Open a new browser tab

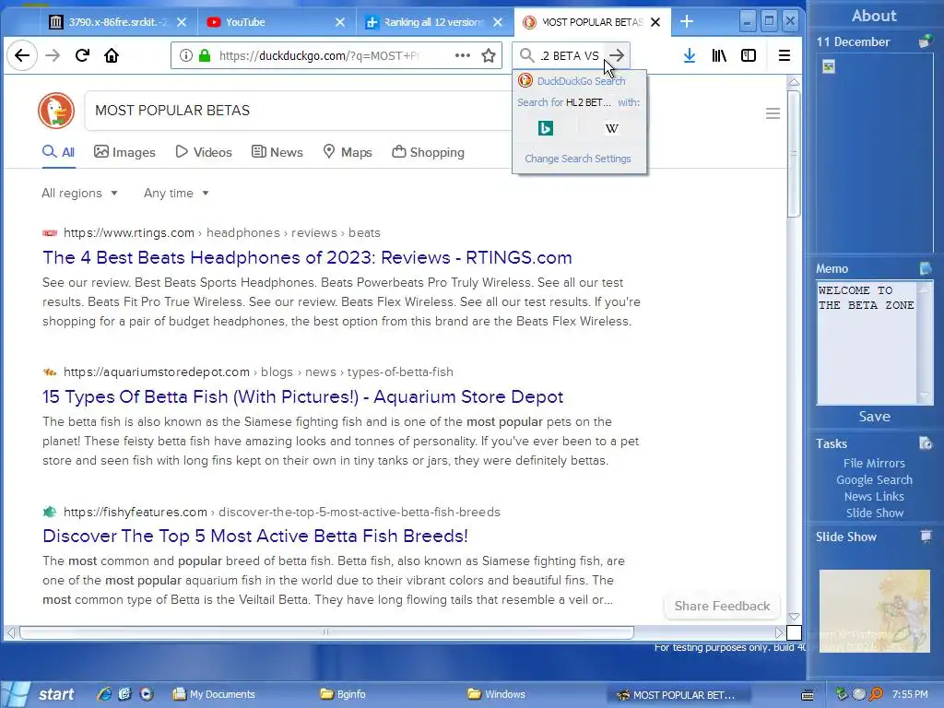[x=686, y=22]
